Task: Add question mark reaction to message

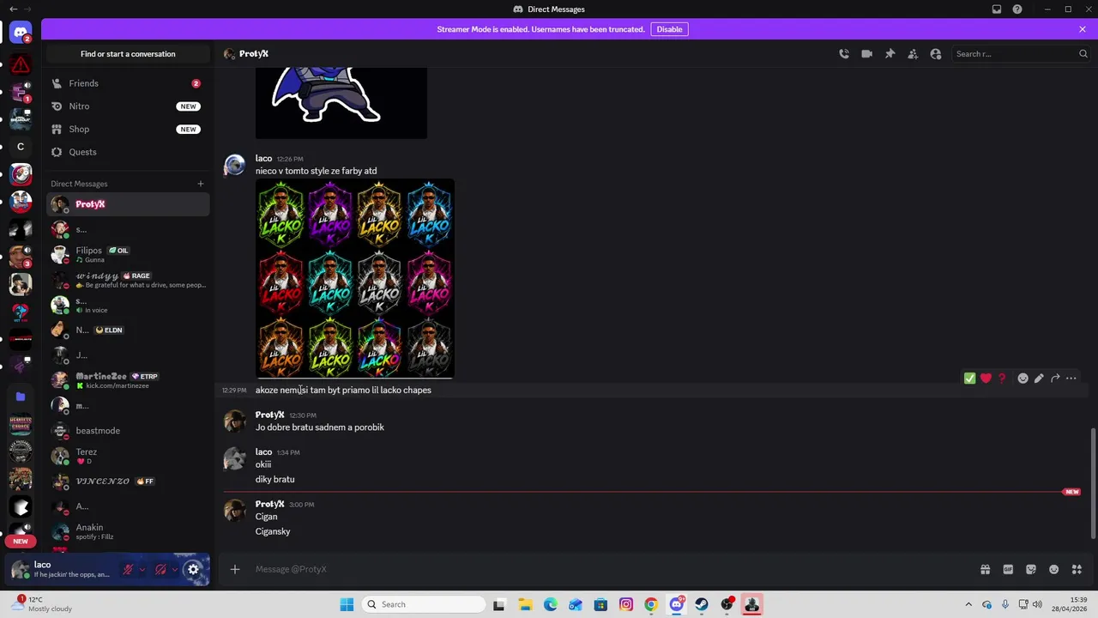Action: point(1002,379)
